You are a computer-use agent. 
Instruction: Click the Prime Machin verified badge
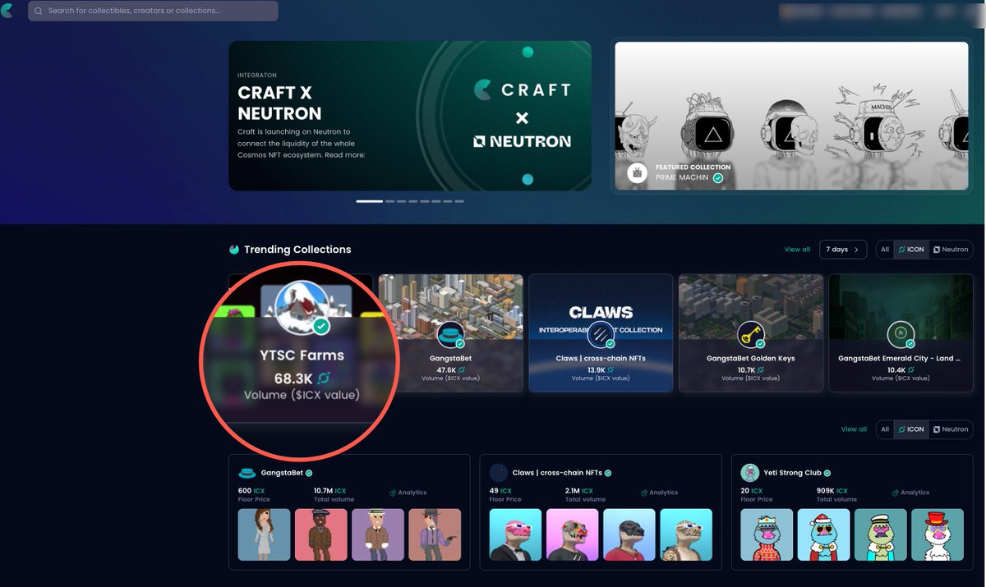[x=718, y=177]
